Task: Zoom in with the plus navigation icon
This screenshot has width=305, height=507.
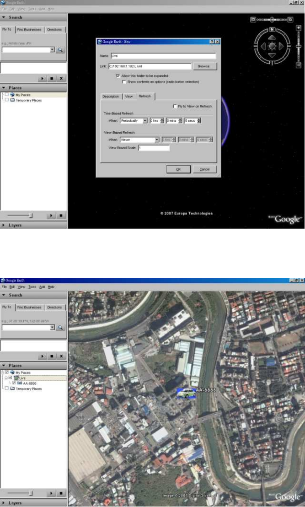Action: pos(299,28)
